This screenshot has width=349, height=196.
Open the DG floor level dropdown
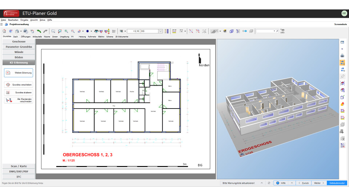click(x=160, y=31)
